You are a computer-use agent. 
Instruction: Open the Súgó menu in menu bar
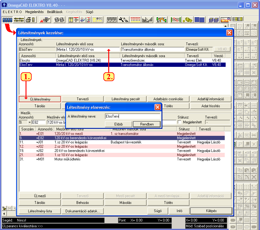(x=89, y=12)
